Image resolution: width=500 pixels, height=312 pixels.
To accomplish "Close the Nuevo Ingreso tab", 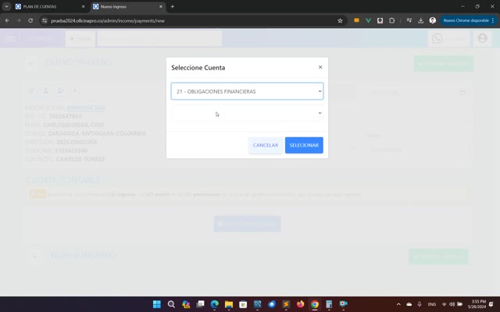I will (161, 6).
